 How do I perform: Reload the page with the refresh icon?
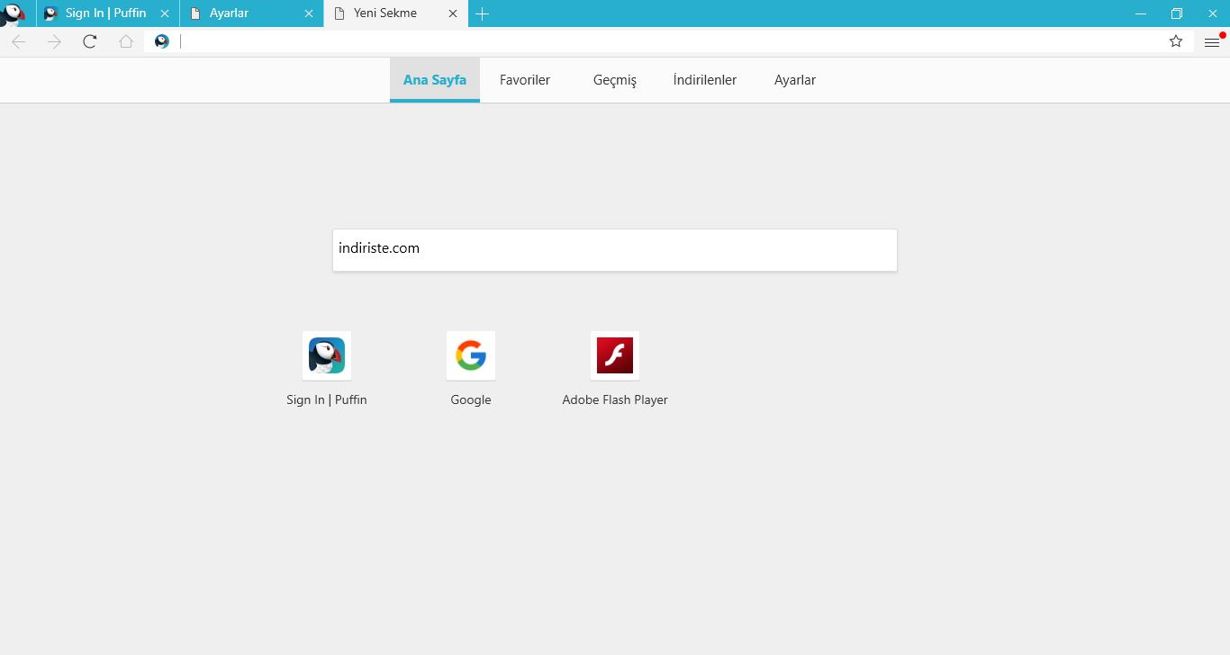coord(90,41)
